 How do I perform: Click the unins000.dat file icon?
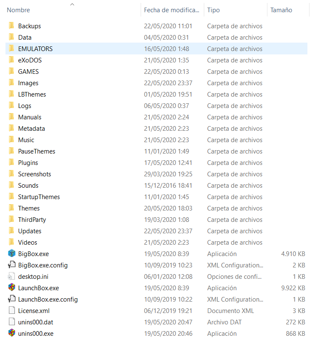12,321
